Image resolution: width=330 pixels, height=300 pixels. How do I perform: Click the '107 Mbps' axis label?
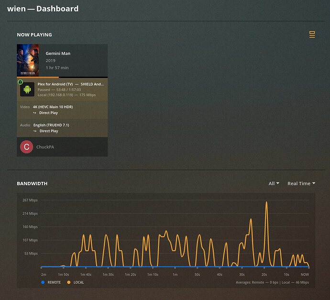pos(30,240)
